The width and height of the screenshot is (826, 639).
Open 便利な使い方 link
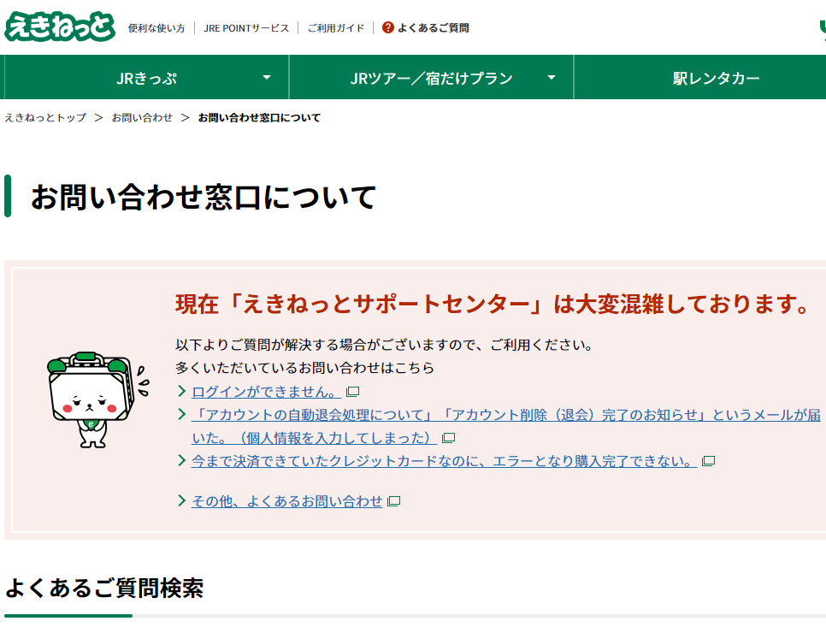pos(156,28)
